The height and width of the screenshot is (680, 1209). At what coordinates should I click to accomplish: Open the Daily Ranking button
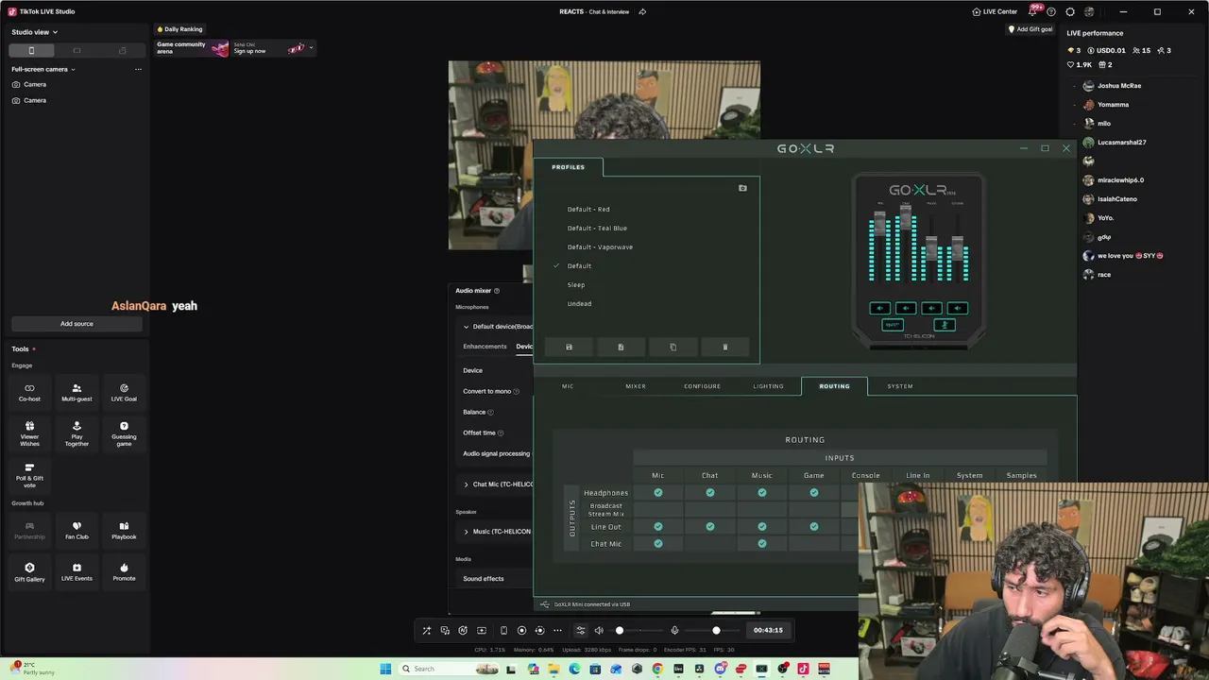179,29
